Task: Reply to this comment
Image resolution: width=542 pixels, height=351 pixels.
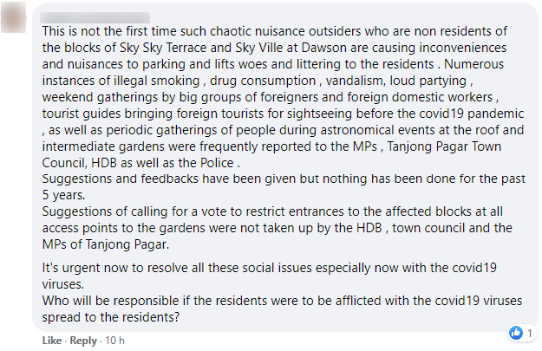Action: pos(82,341)
